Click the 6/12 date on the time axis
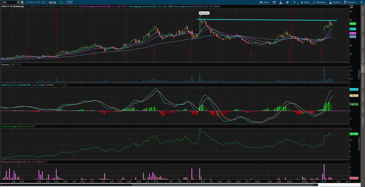The width and height of the screenshot is (365, 187). click(156, 182)
